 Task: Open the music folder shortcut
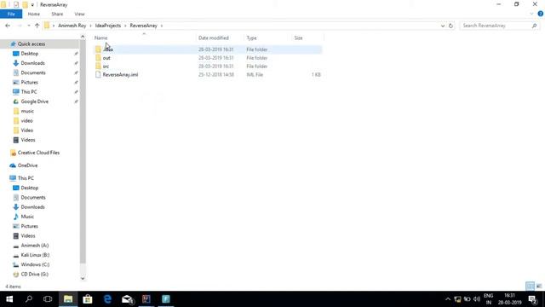point(27,111)
